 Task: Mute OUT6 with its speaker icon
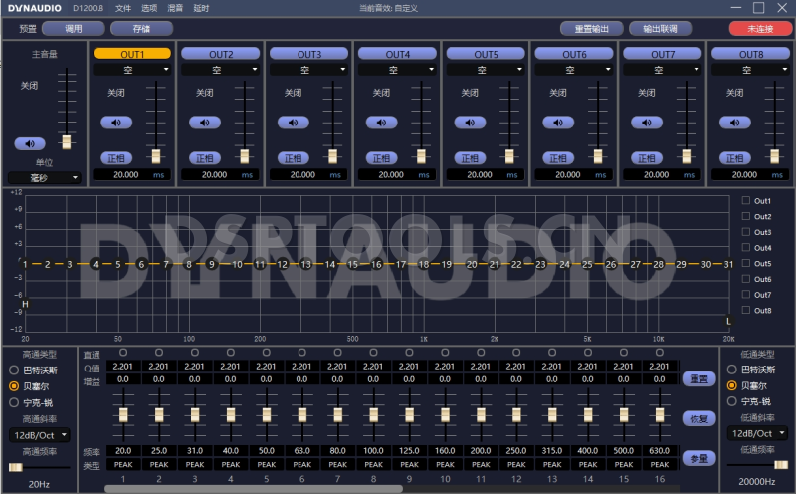(x=558, y=123)
